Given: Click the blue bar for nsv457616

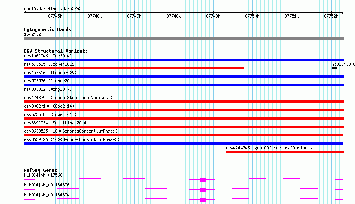Looking at the screenshot, I should [x=183, y=76].
